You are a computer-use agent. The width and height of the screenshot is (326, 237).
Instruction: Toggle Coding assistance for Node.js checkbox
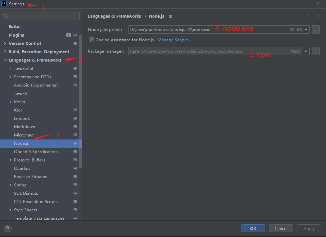click(x=91, y=40)
